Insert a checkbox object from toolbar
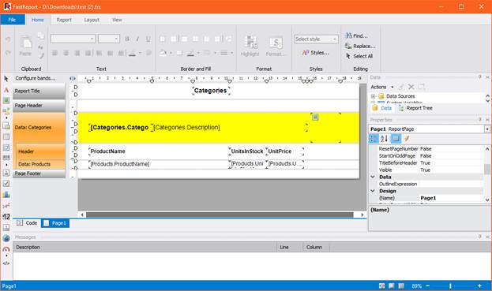 (x=6, y=184)
